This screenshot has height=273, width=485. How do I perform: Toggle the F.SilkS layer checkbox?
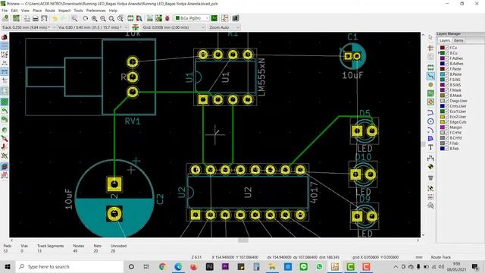click(446, 80)
